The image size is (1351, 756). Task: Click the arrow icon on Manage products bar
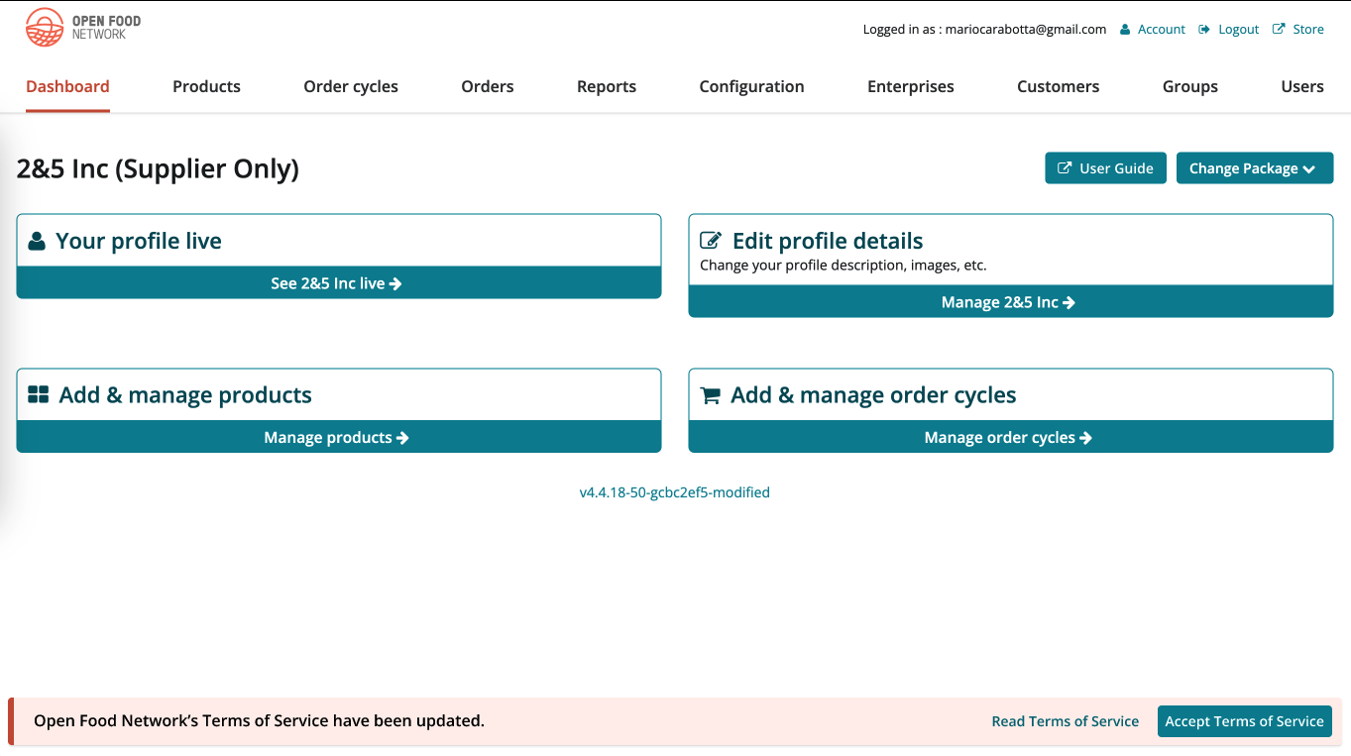pyautogui.click(x=404, y=436)
